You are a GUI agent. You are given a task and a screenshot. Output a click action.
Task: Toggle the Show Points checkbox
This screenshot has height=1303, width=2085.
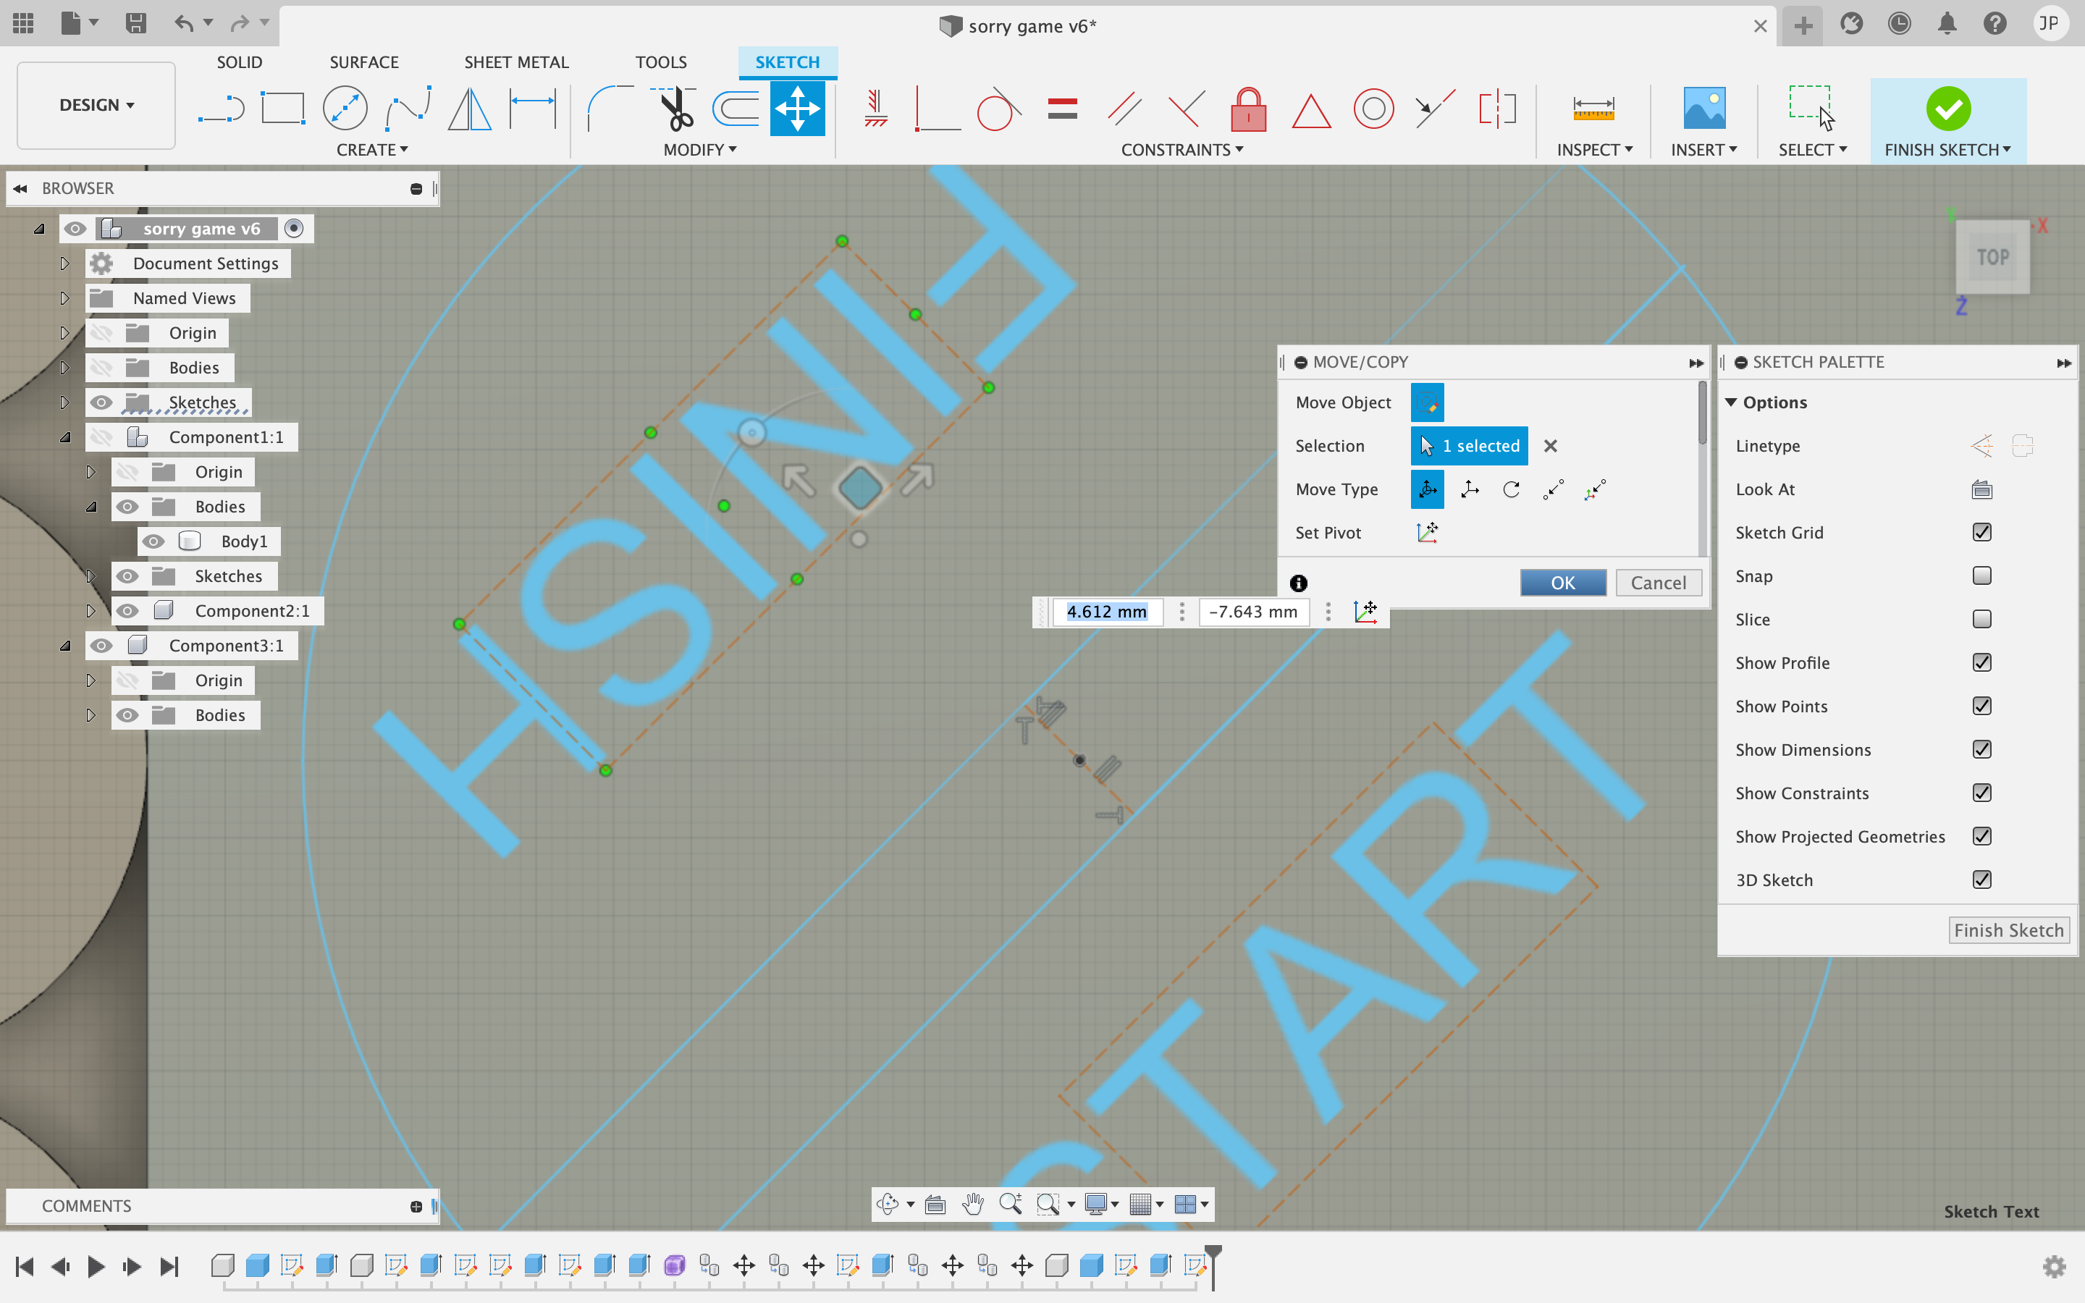[1981, 706]
